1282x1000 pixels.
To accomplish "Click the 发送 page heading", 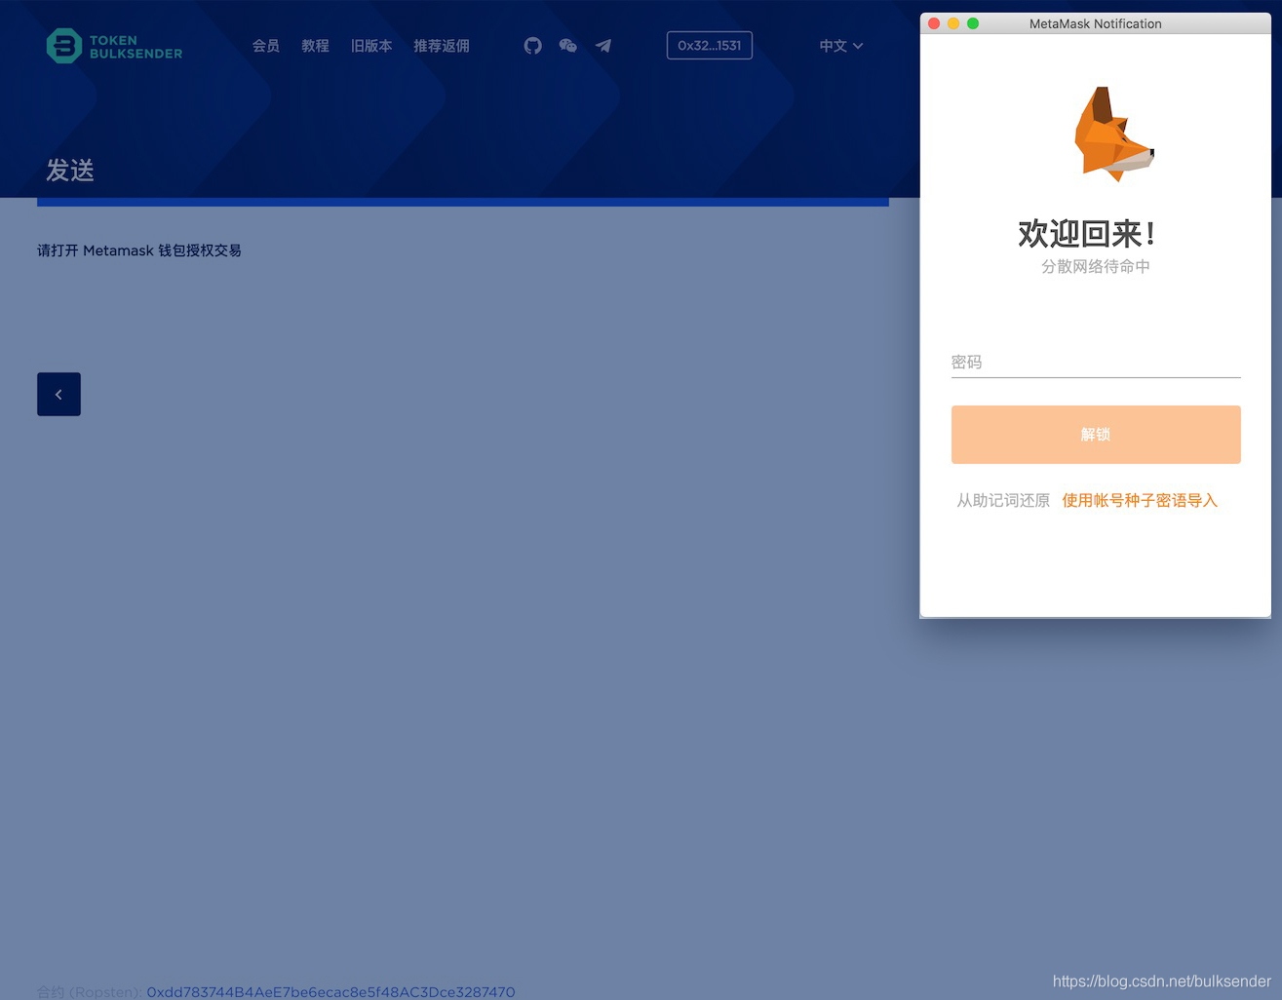I will (70, 171).
